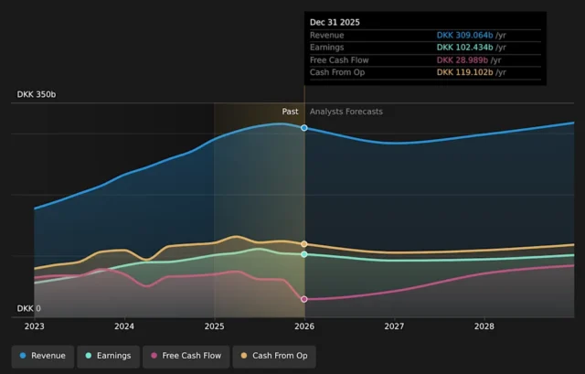This screenshot has height=374, width=585.
Task: Click the DKK 309.064b revenue value
Action: 465,35
